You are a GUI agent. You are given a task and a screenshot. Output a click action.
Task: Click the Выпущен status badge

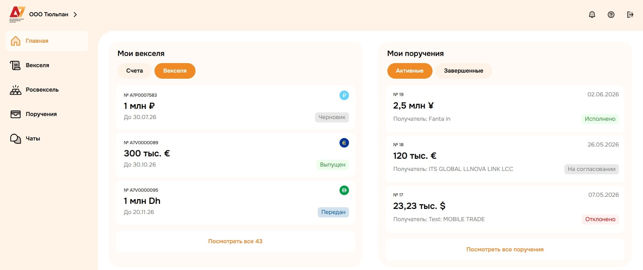[x=333, y=165]
